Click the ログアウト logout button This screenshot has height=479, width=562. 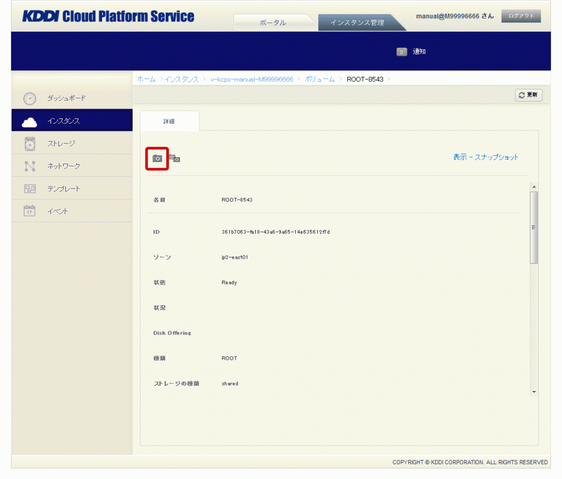(521, 16)
